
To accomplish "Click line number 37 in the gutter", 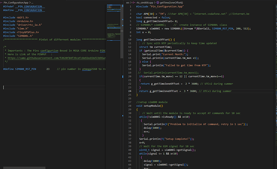I will pyautogui.click(x=130, y=139).
